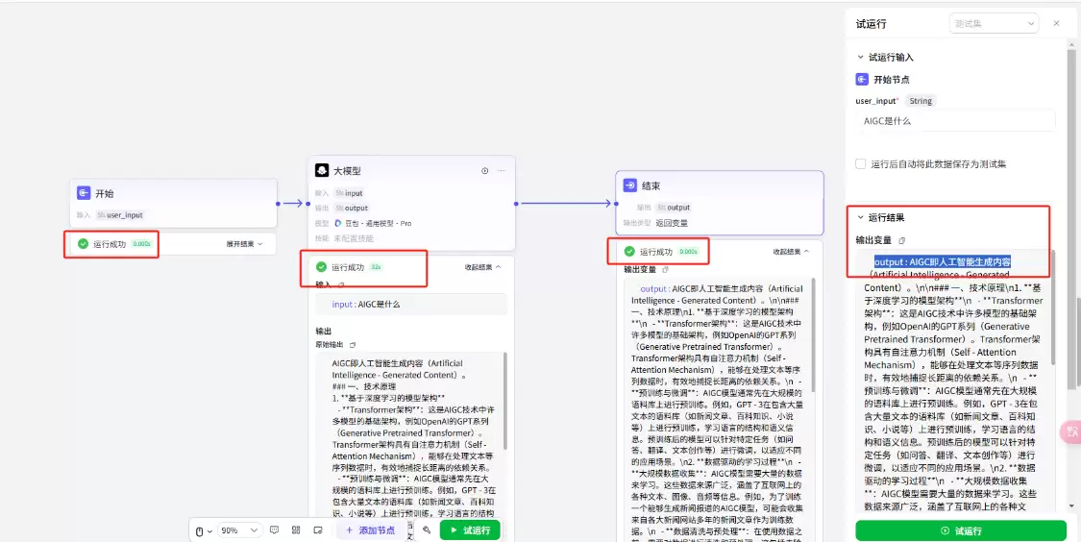This screenshot has height=542, width=1081.
Task: Click the output variable tag in 大模型 node
Action: click(x=352, y=208)
